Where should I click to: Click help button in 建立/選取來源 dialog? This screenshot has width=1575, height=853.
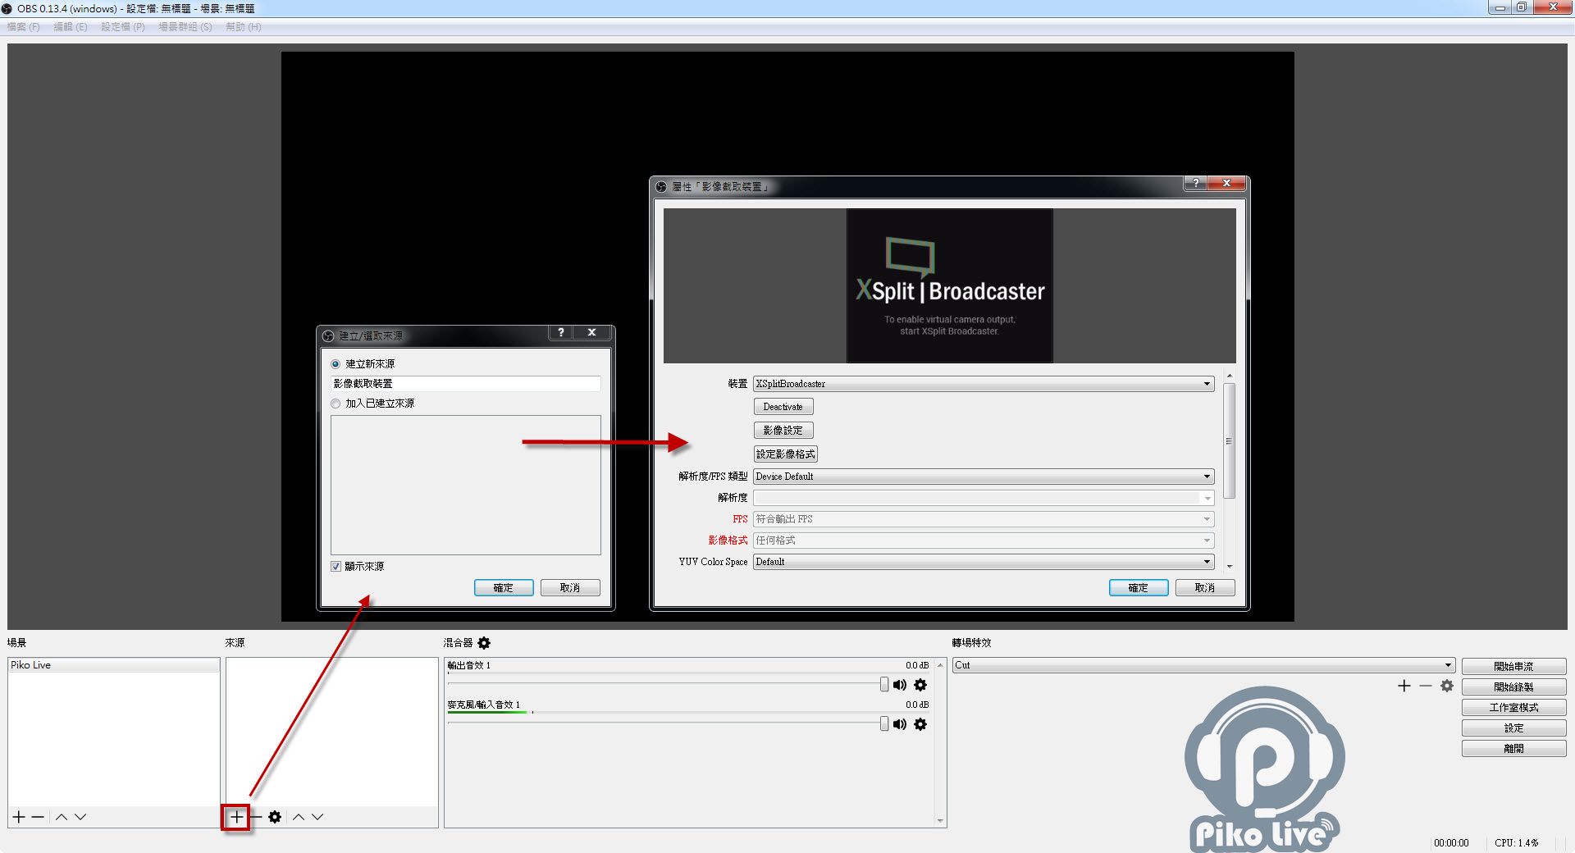point(561,332)
